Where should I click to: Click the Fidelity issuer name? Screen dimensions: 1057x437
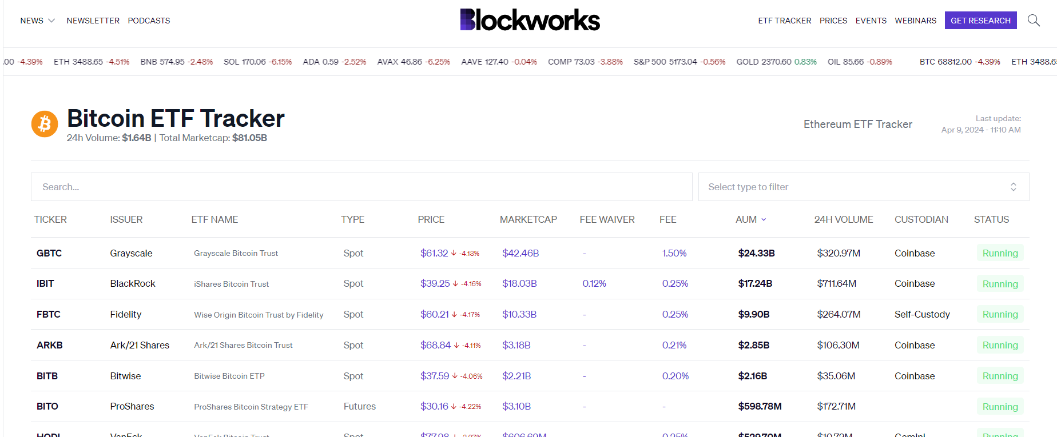(126, 314)
